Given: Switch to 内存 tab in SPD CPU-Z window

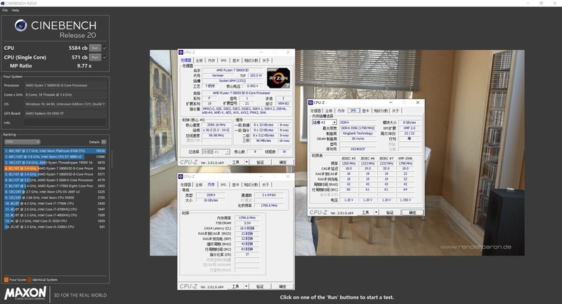Looking at the screenshot, I should [x=341, y=111].
